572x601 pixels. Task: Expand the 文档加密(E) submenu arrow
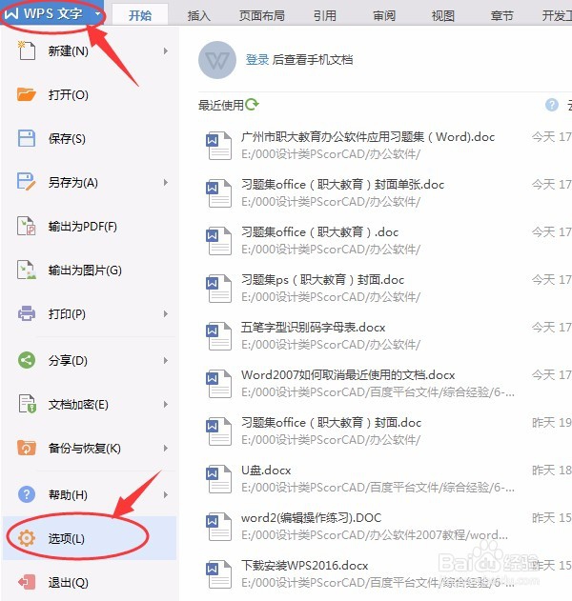click(x=165, y=404)
